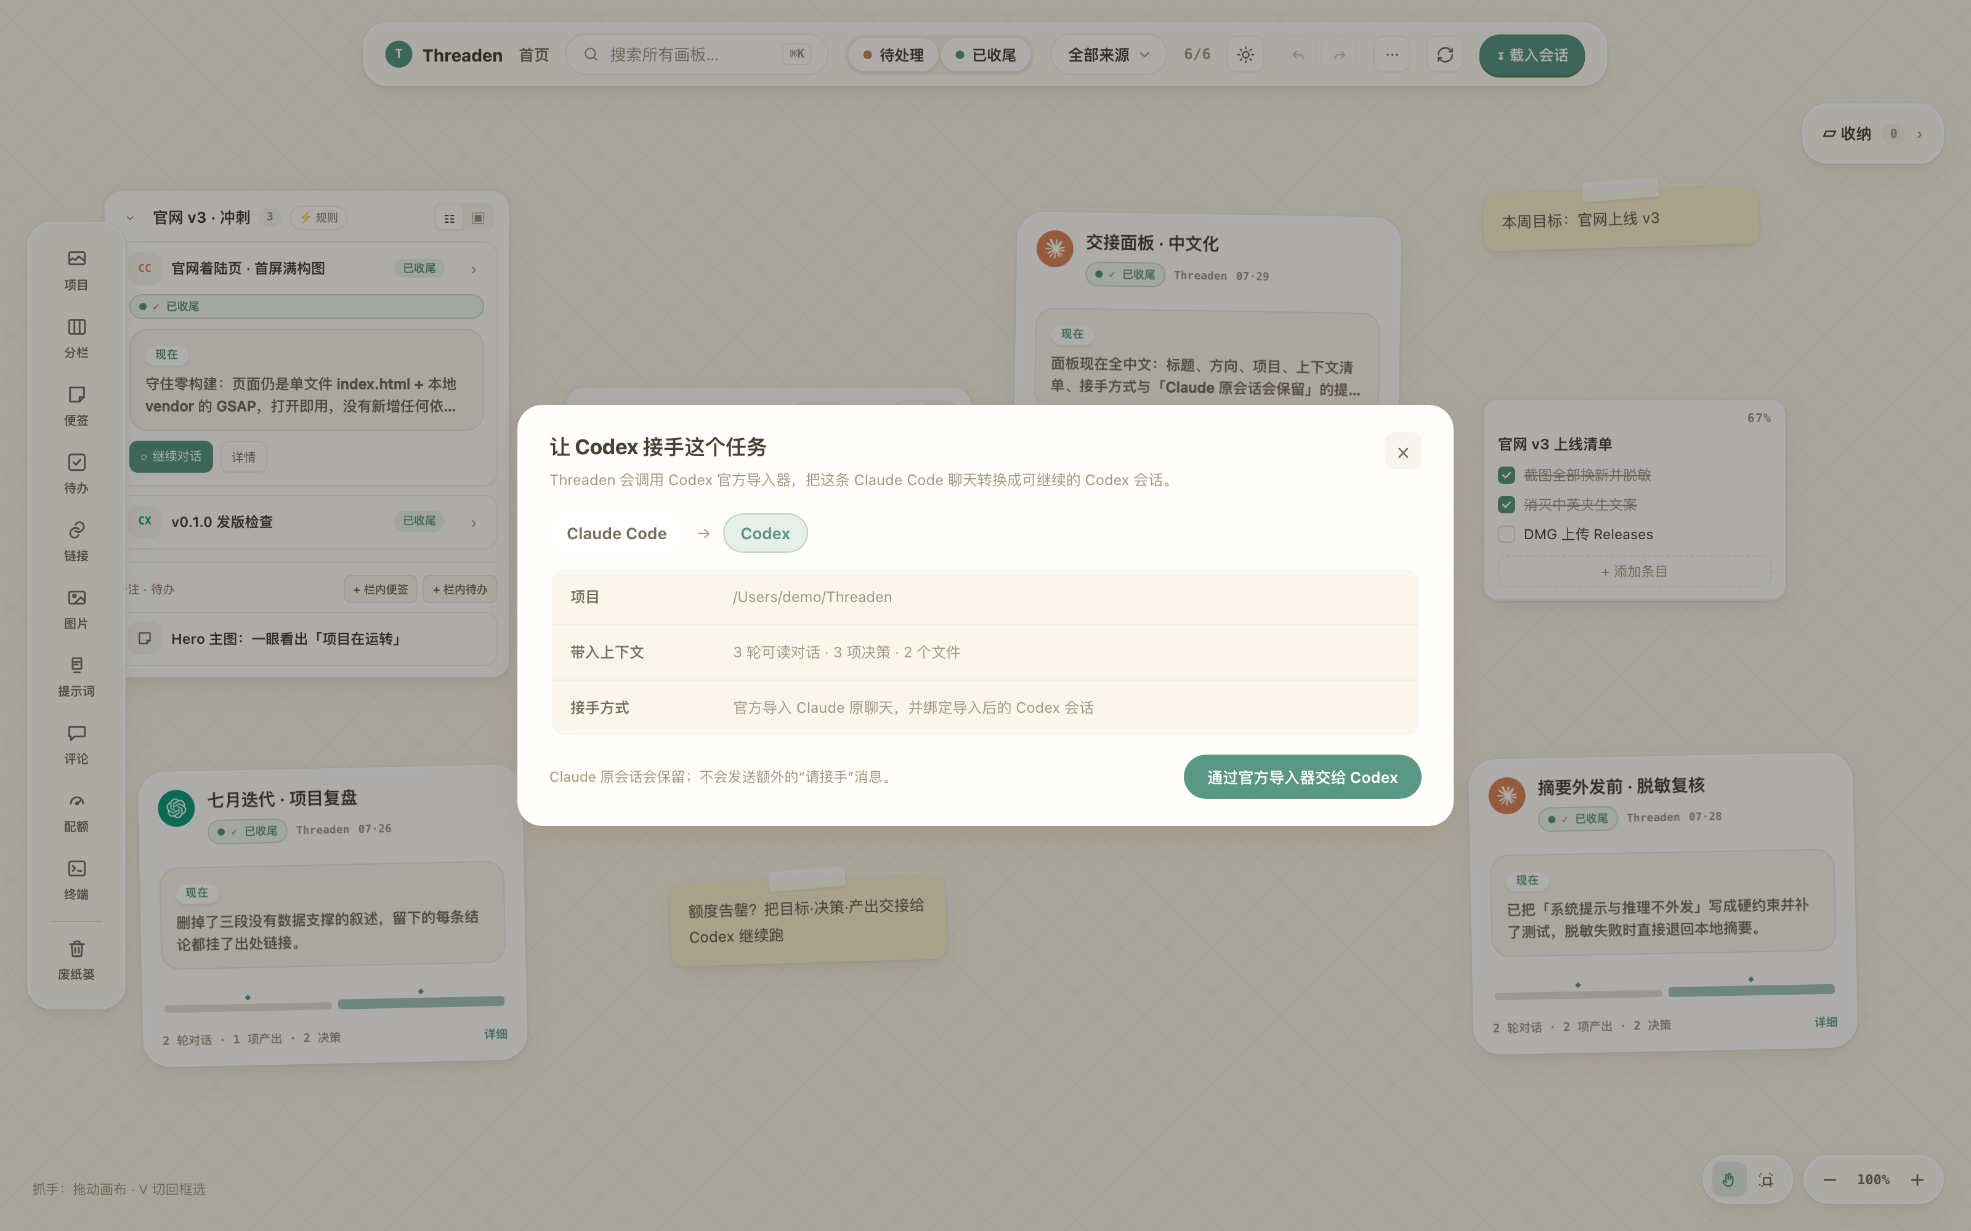Image resolution: width=1971 pixels, height=1231 pixels.
Task: Open the 配额 quota gauge
Action: 76,812
